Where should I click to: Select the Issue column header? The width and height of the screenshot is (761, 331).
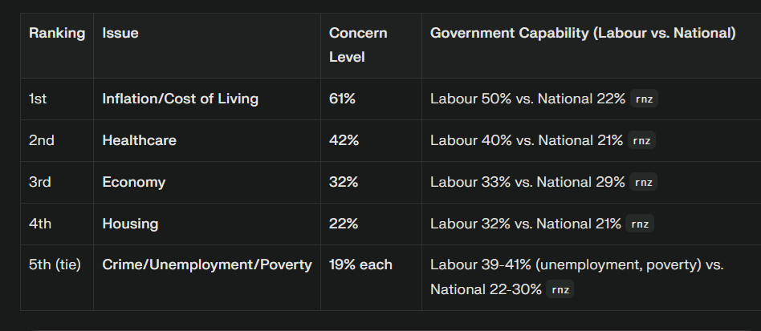click(x=120, y=34)
